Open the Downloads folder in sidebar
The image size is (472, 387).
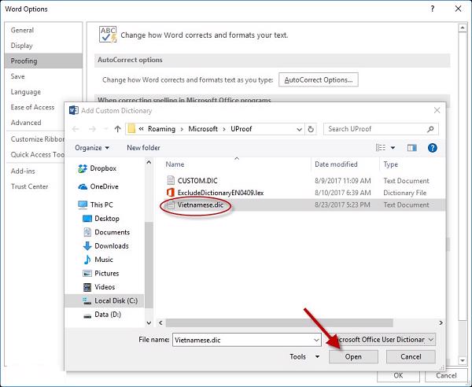111,246
